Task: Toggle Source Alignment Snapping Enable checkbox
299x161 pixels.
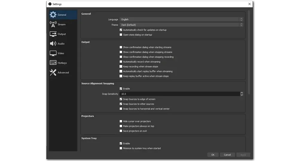Action: 121,89
